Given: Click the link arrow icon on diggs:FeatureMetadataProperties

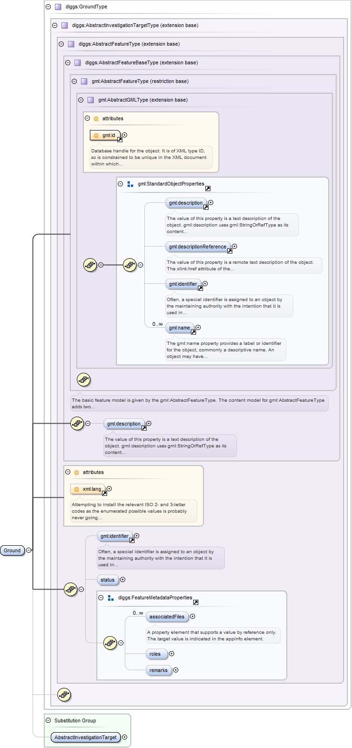Looking at the screenshot, I should pyautogui.click(x=196, y=602).
